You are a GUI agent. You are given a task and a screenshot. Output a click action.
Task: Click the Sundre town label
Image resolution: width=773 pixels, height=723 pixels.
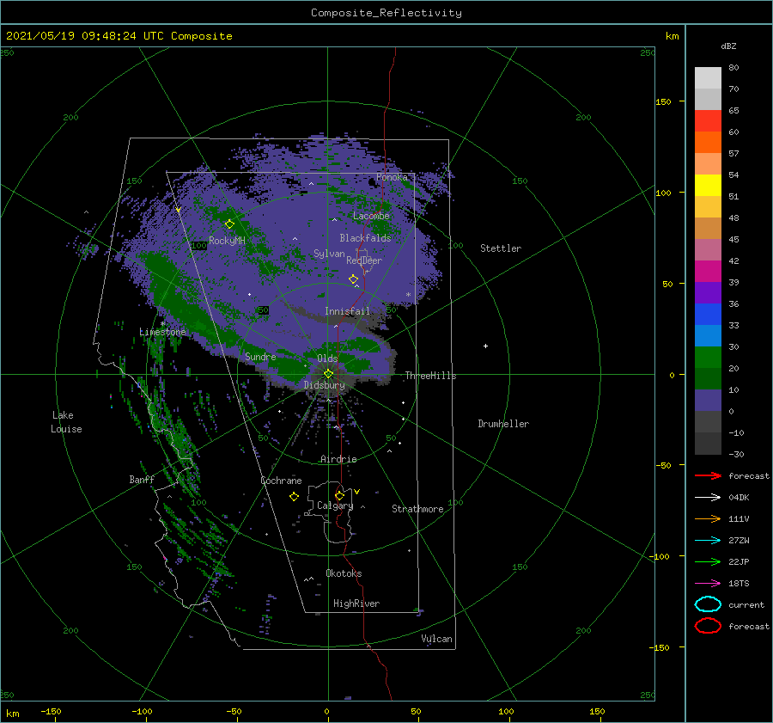(x=260, y=357)
